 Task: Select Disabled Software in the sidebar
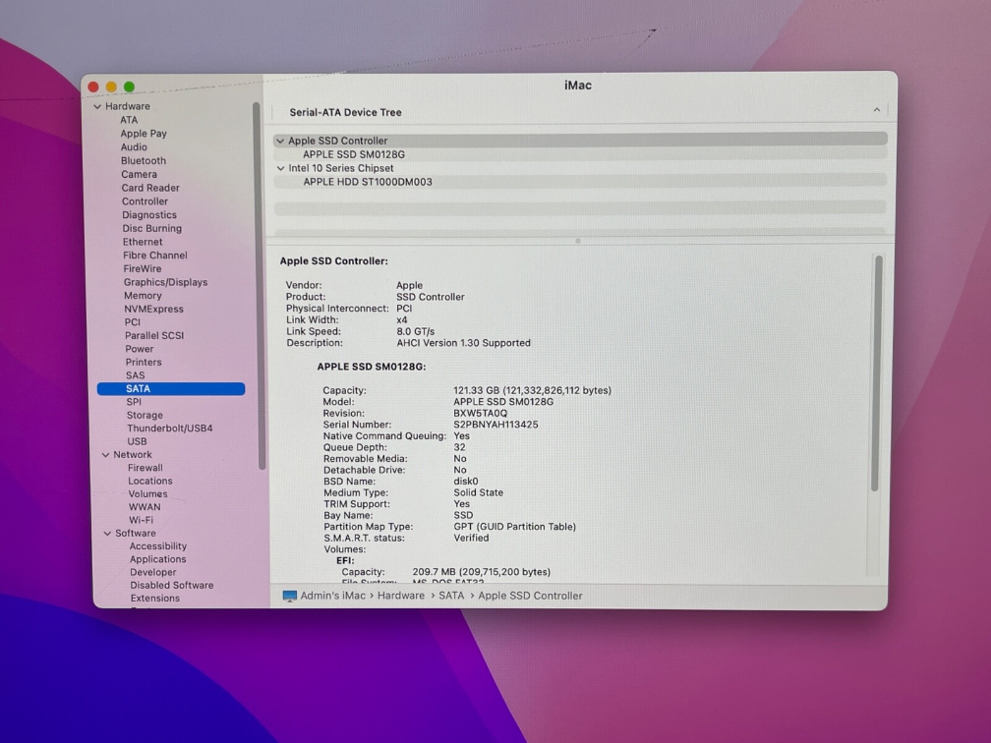click(x=172, y=585)
